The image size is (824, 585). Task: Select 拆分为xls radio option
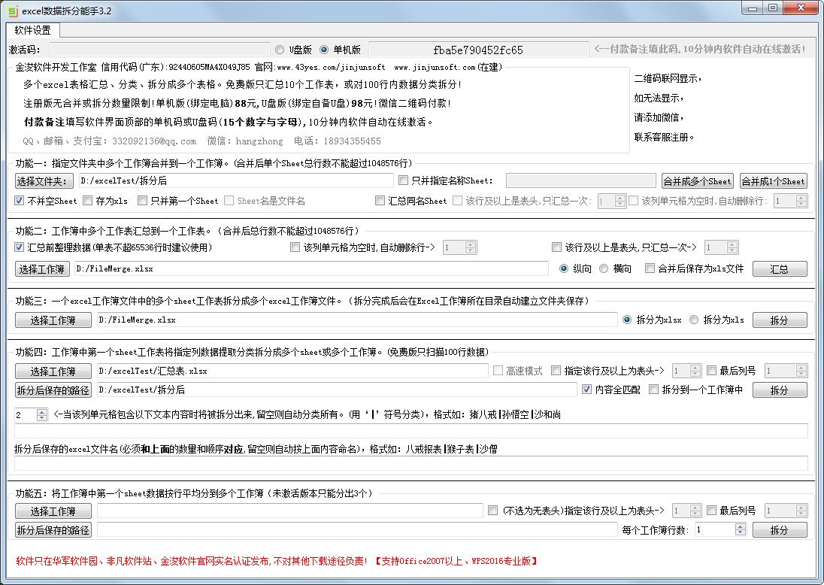pyautogui.click(x=693, y=320)
